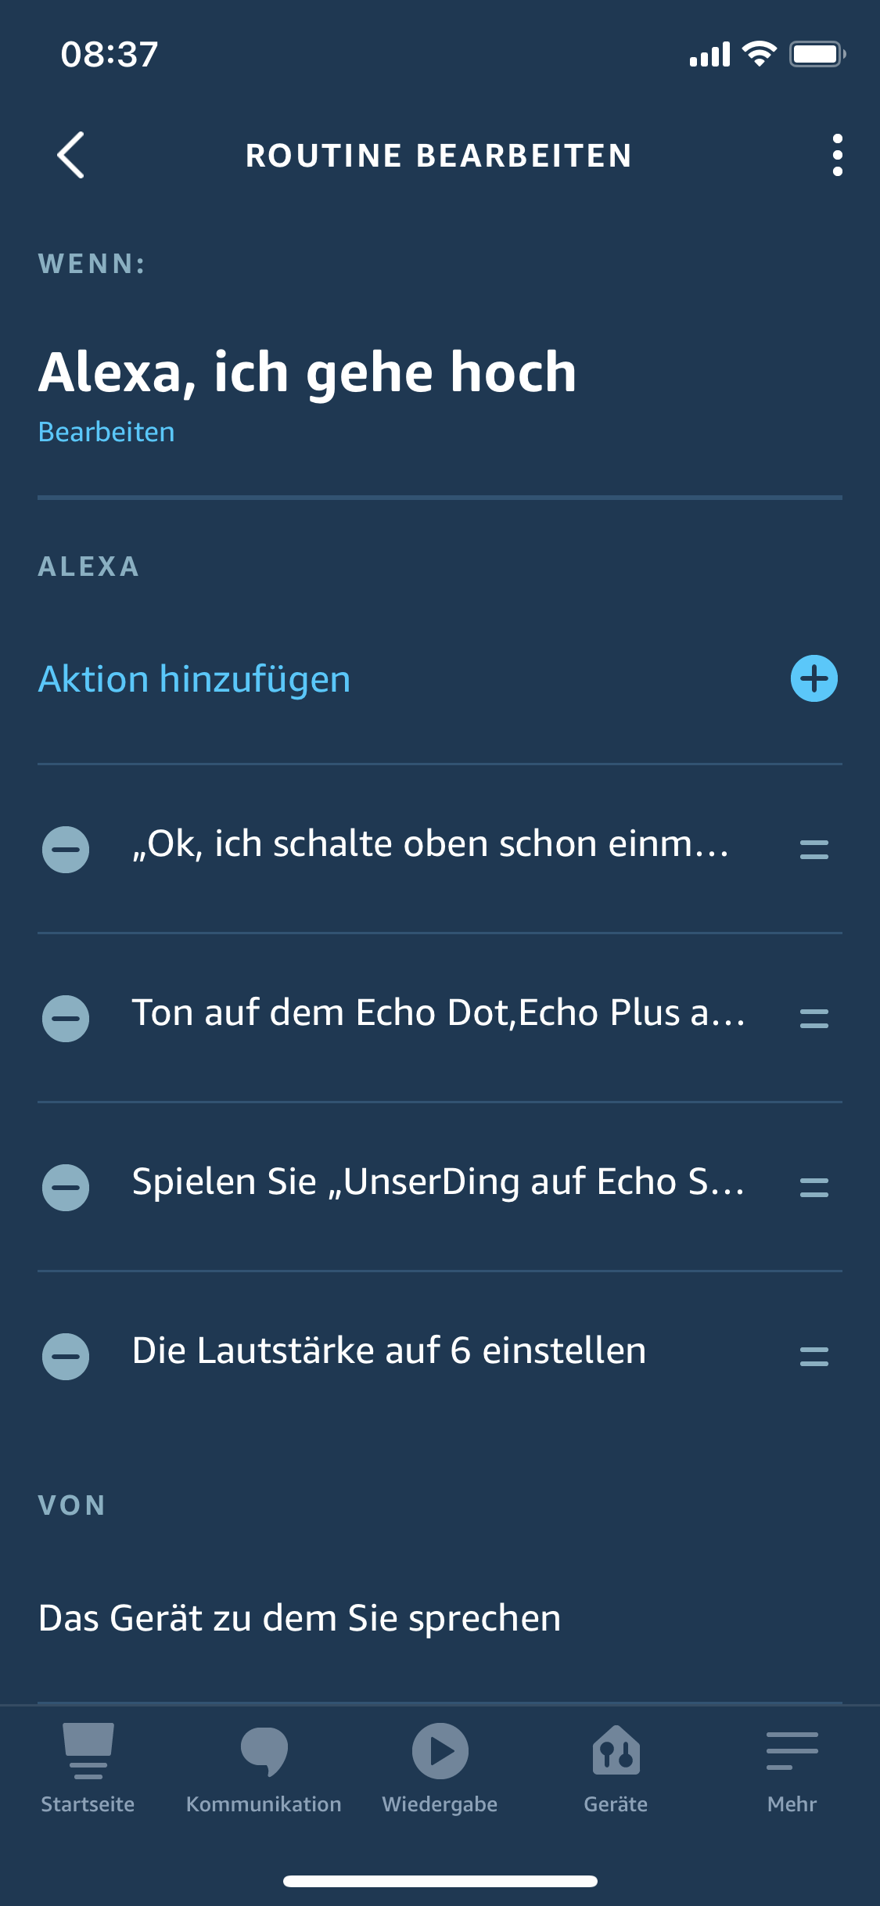880x1906 pixels.
Task: Click the Bearbeiten link under the phrase
Action: click(106, 432)
